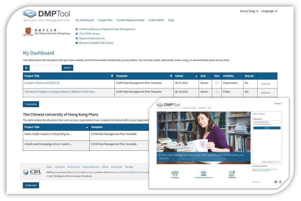Click the Chinese University of Hong Kong emblem
Image resolution: width=301 pixels, height=201 pixels.
28,32
